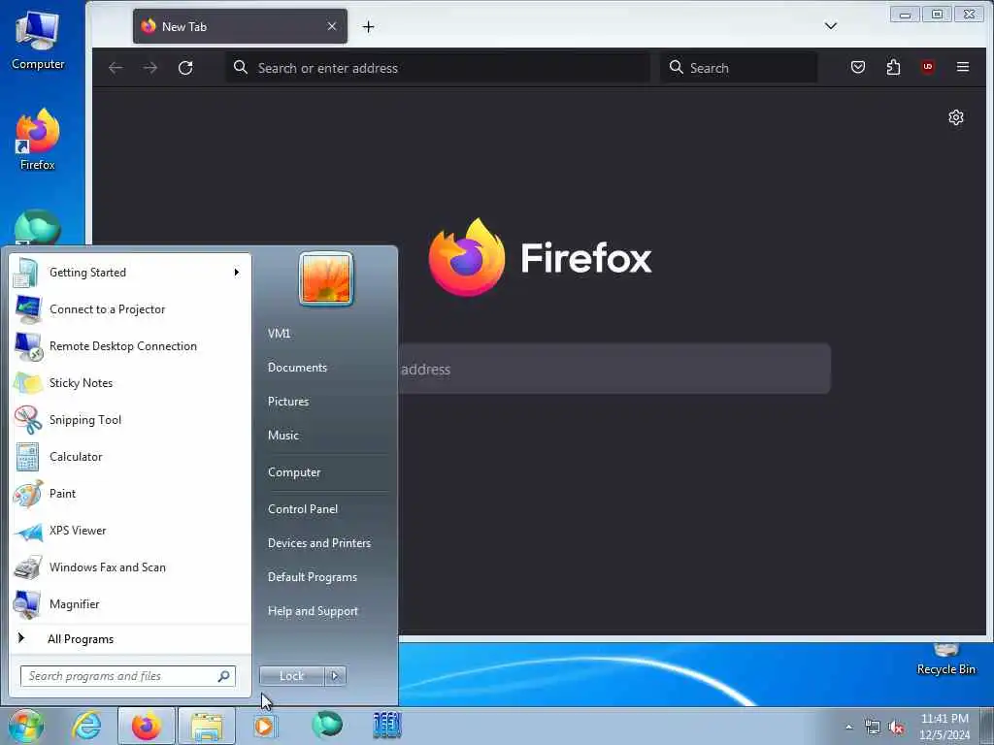The image size is (994, 745).
Task: Open Windows Explorer from taskbar
Action: pyautogui.click(x=207, y=726)
